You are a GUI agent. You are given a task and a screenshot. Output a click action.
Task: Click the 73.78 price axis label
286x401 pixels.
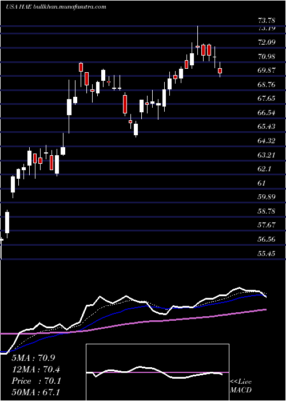267,21
